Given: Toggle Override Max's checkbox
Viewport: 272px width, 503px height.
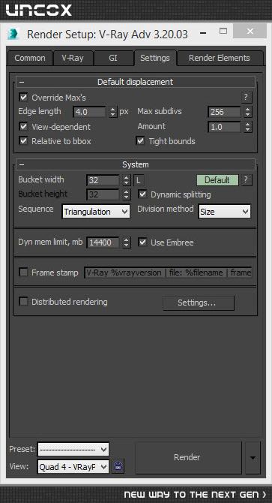Looking at the screenshot, I should tap(23, 97).
